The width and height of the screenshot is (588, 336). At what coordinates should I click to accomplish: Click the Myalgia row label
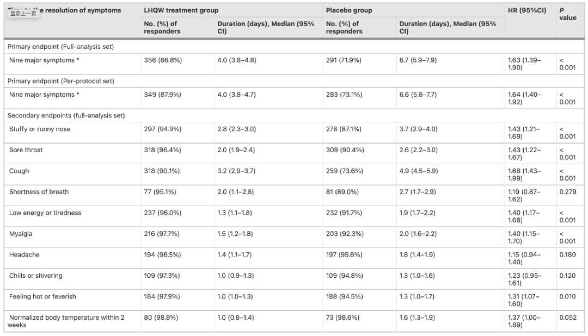pos(21,234)
